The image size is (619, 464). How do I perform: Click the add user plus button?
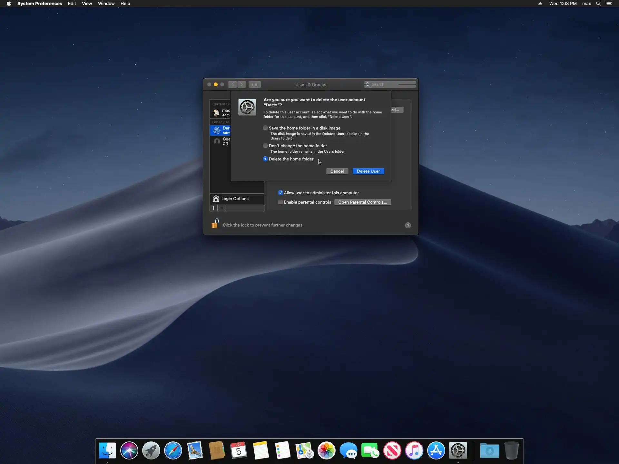213,208
